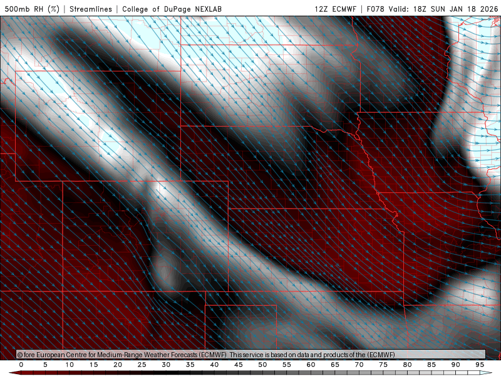Screen dimensions: 501x376
Task: Click the "70" legend value
Action: click(x=359, y=365)
